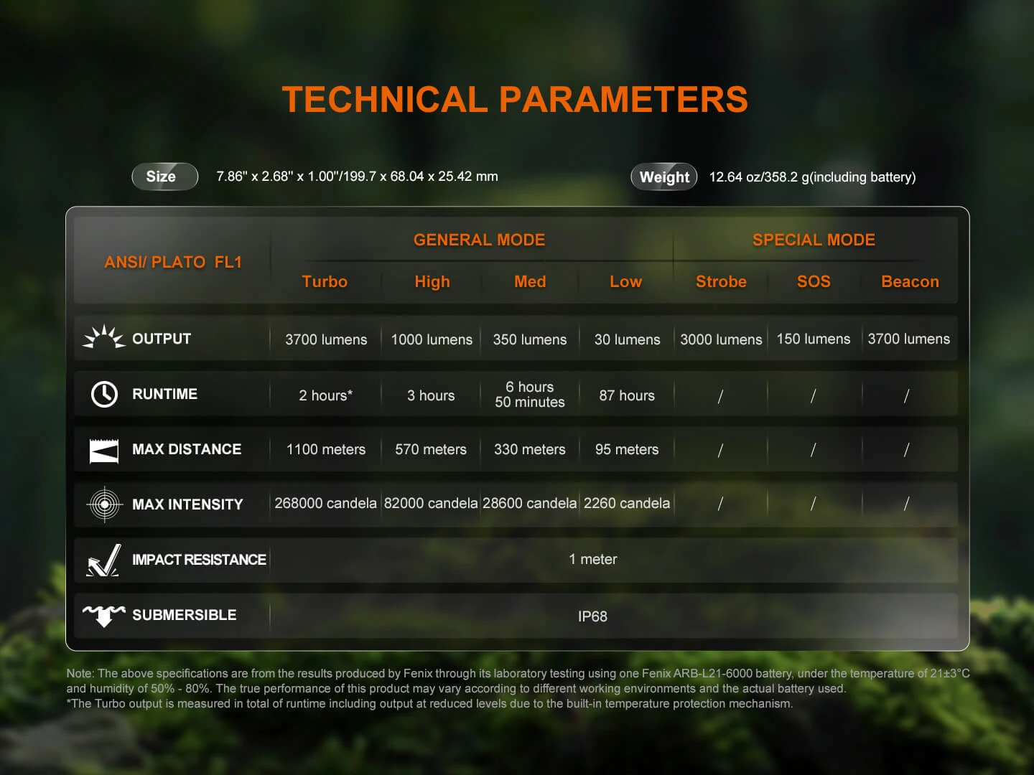Click the 87 hours runtime value

[626, 395]
